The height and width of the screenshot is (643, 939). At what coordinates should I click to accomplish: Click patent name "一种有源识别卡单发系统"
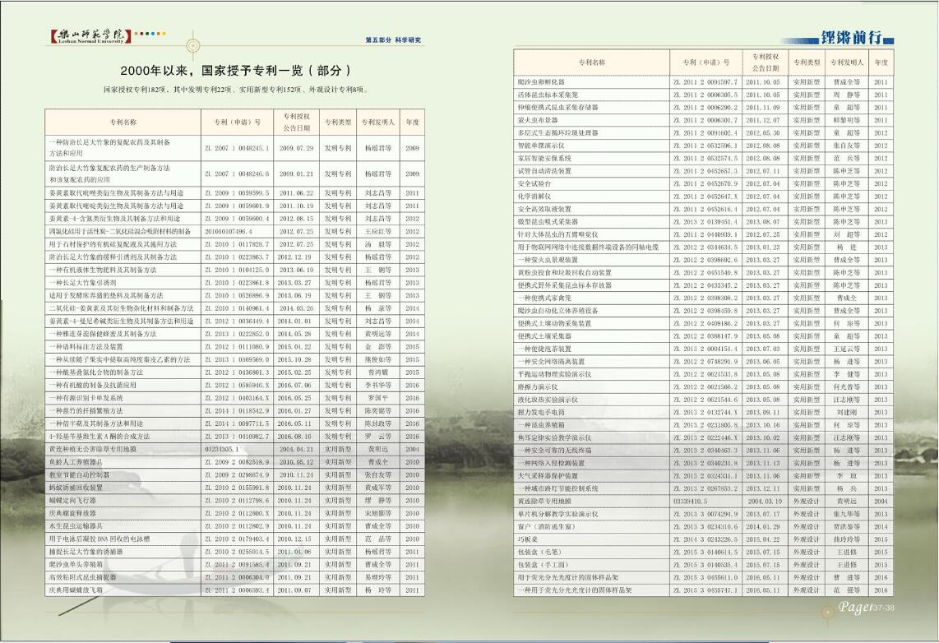point(86,397)
